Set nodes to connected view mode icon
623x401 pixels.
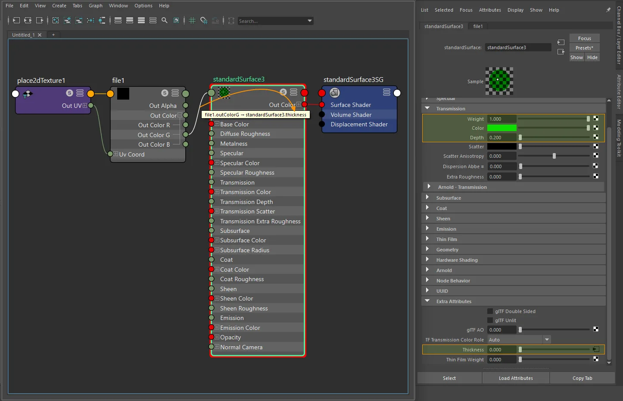(129, 20)
